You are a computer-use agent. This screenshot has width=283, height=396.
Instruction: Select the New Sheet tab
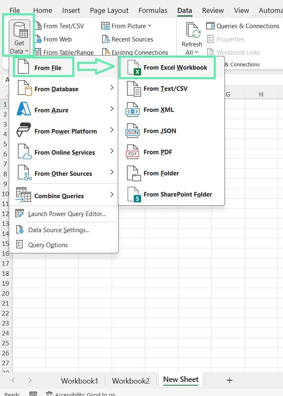(181, 379)
